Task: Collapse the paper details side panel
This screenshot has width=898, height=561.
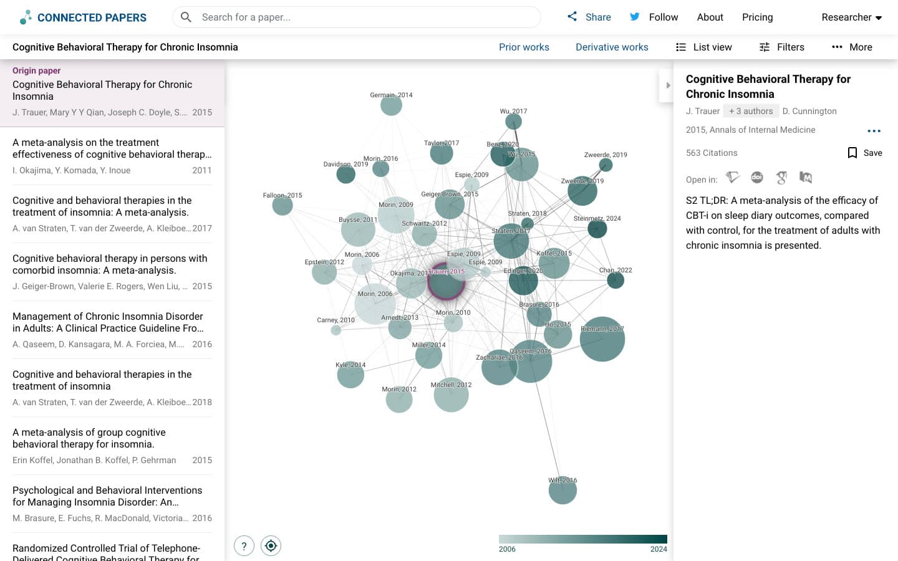Action: 667,85
